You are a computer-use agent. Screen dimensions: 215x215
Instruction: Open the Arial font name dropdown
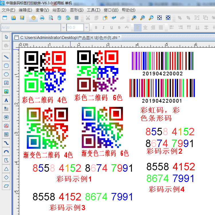tap(63, 28)
